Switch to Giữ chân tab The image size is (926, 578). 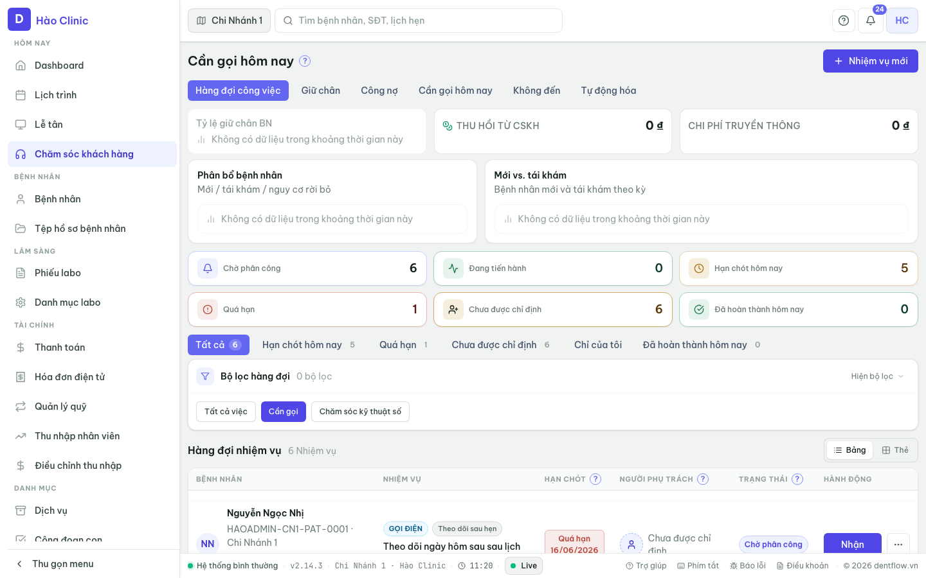(x=321, y=91)
